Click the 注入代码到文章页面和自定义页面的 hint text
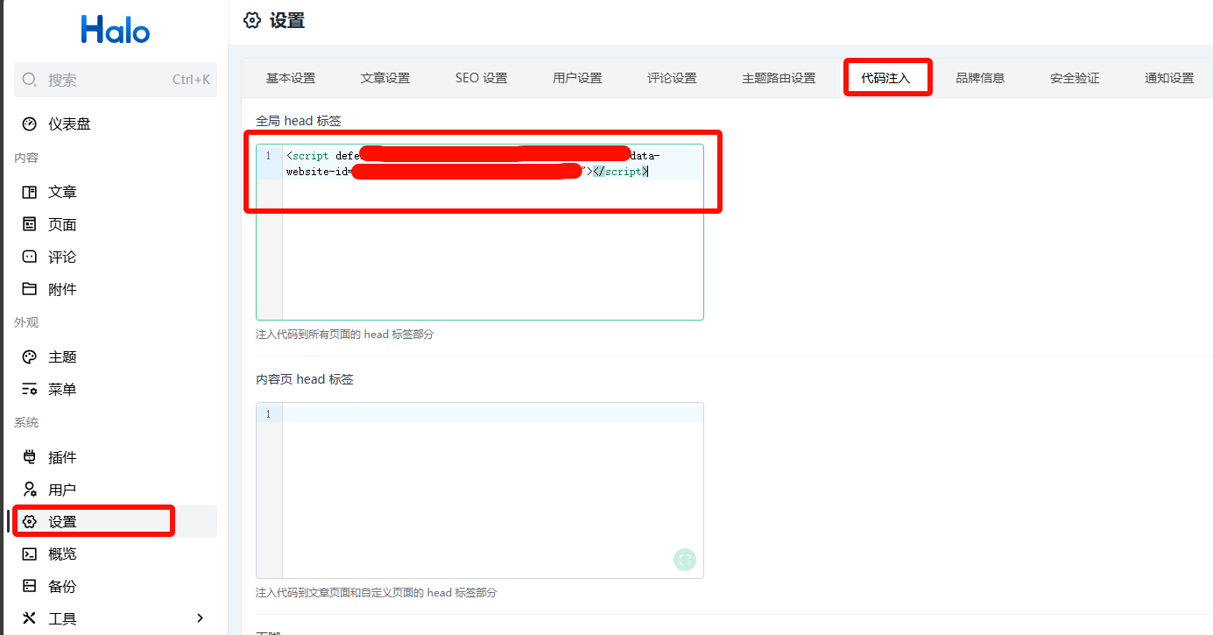Viewport: 1213px width, 635px height. (x=376, y=593)
